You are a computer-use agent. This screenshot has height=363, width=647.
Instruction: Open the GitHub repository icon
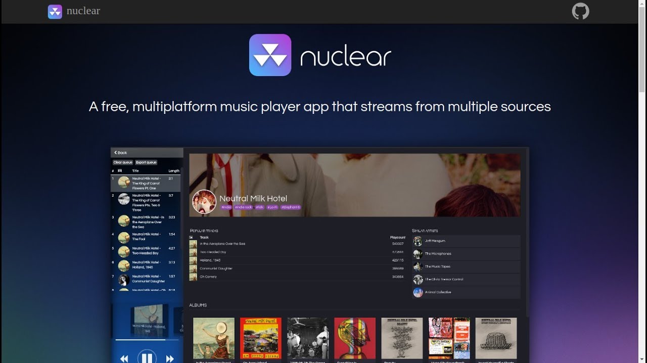click(580, 11)
